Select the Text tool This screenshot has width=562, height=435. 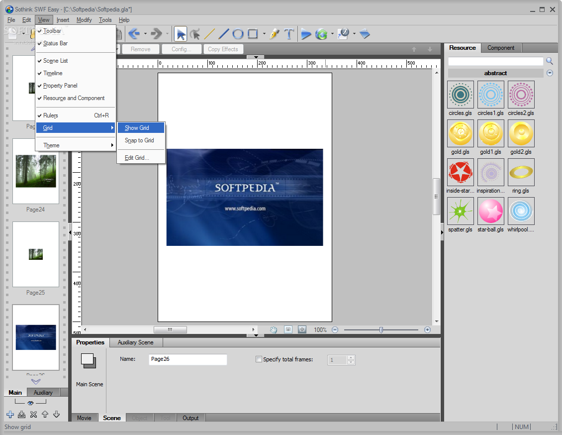click(289, 34)
